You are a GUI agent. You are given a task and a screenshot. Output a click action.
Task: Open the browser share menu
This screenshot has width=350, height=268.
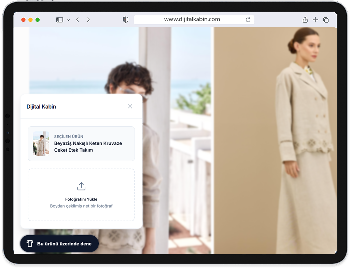point(305,20)
